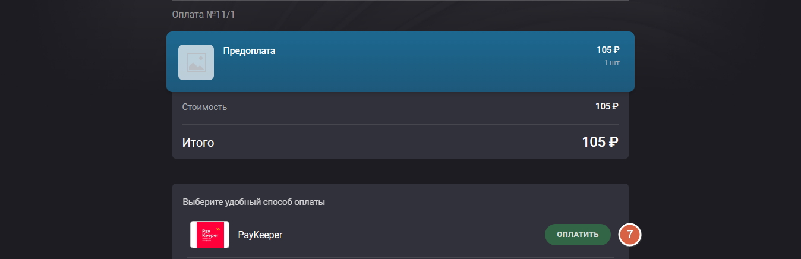
Task: Click the 105 ₽ value beside Стоимость
Action: tap(607, 106)
